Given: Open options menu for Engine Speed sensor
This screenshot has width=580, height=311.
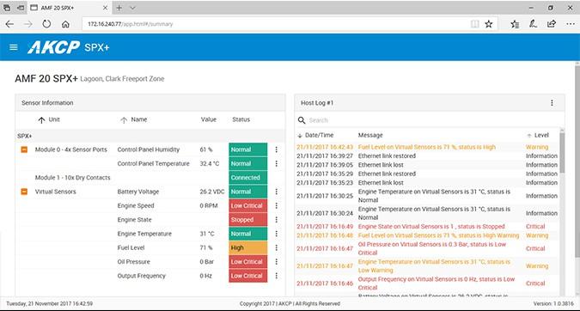Looking at the screenshot, I should pos(277,205).
